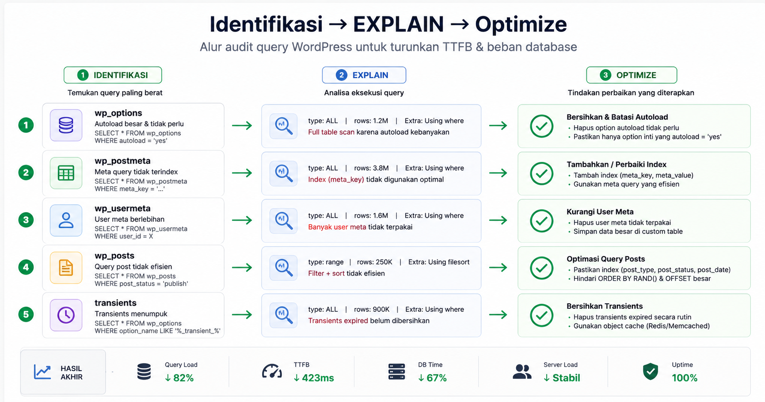
Task: Open the HASIL AKHIR summary box
Action: 63,372
